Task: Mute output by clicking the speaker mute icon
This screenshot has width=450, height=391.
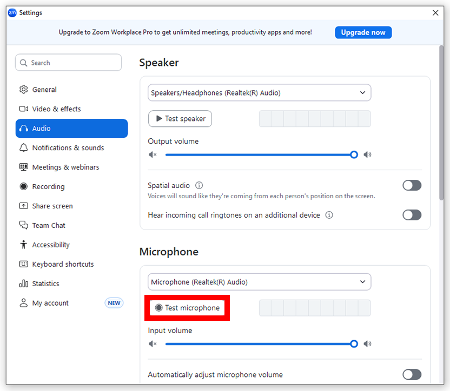Action: (x=152, y=154)
